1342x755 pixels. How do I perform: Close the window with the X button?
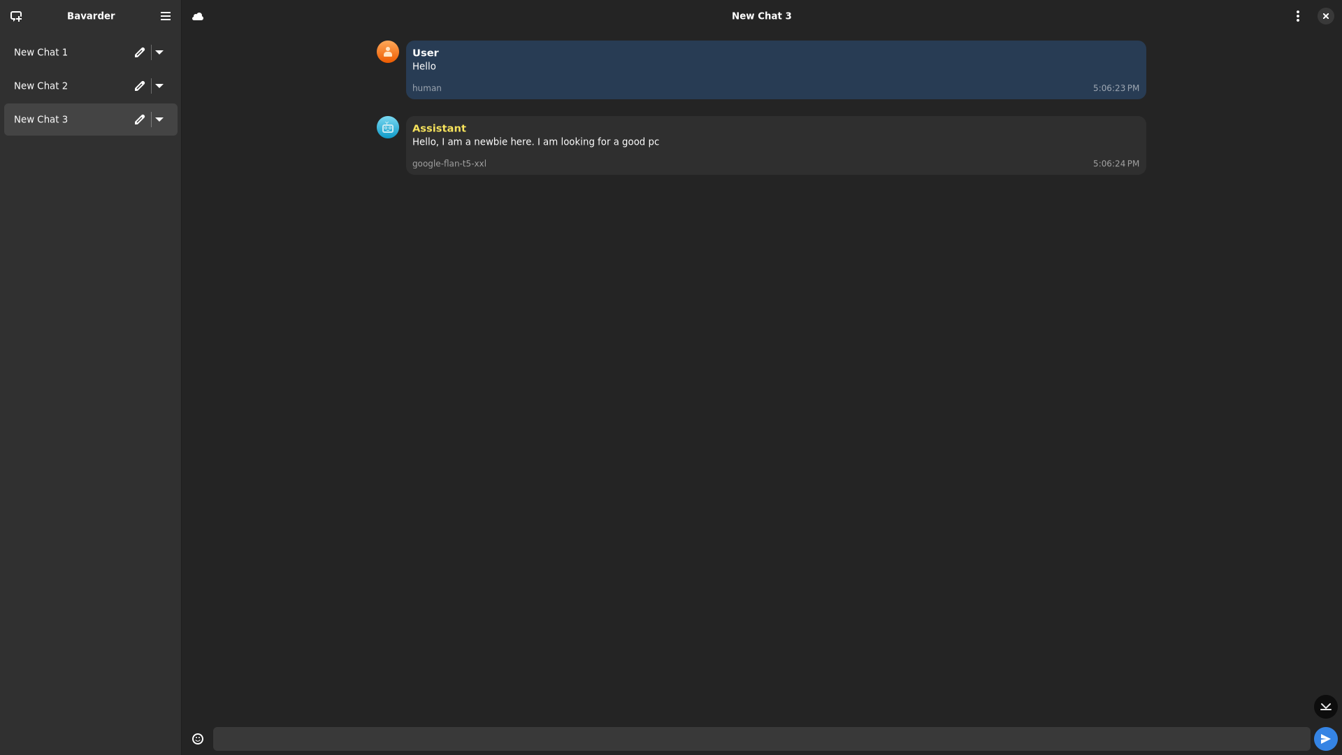pos(1326,16)
